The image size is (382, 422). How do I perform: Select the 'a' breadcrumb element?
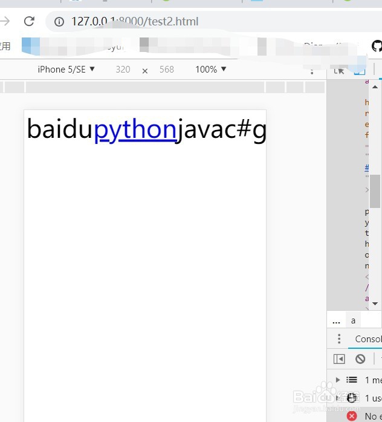click(353, 320)
